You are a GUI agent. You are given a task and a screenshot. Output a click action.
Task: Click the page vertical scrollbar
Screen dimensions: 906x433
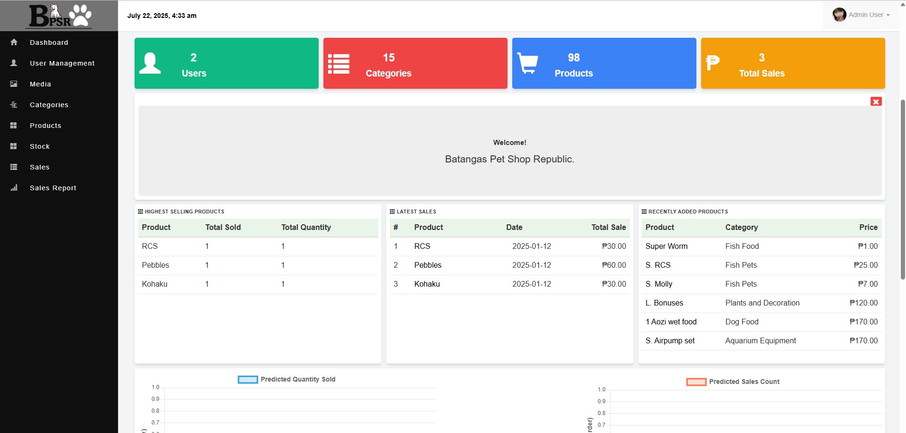(903, 189)
